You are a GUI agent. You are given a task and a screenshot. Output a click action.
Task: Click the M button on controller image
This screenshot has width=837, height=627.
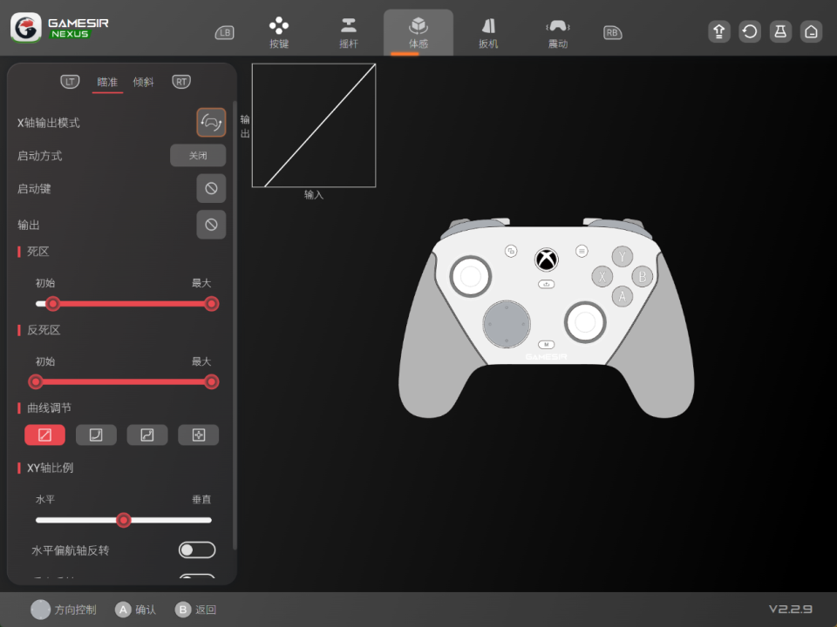546,345
